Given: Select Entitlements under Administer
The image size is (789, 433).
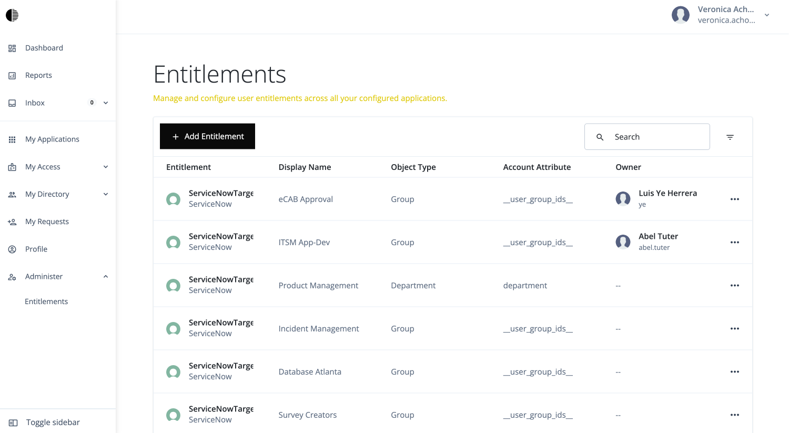Looking at the screenshot, I should (46, 301).
